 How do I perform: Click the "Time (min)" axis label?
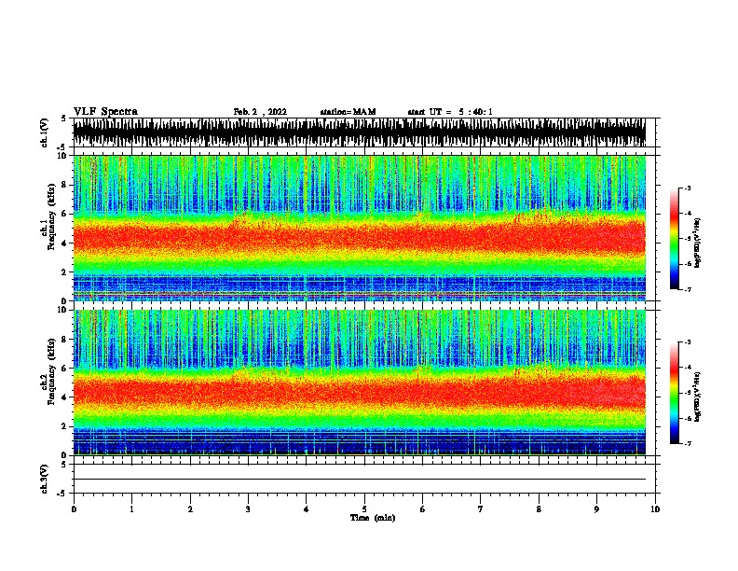pyautogui.click(x=373, y=518)
